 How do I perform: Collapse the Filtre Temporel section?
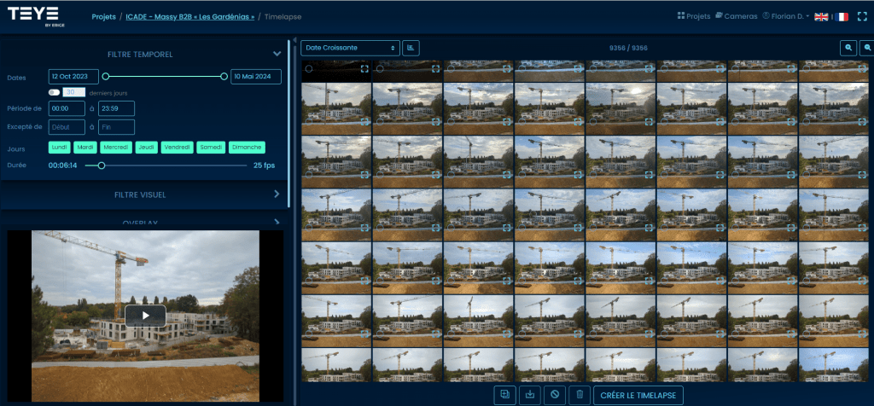point(277,55)
